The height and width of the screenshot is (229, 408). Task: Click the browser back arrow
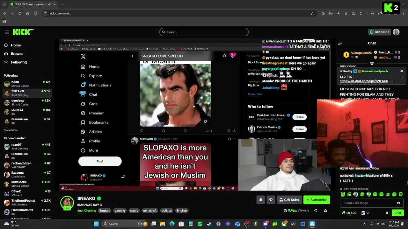[x=4, y=13]
